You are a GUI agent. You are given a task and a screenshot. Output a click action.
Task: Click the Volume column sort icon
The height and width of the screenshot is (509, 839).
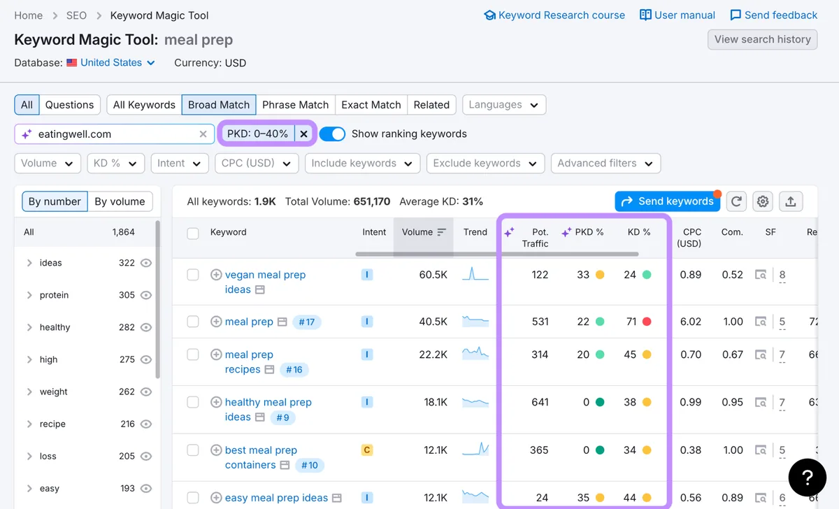tap(441, 232)
